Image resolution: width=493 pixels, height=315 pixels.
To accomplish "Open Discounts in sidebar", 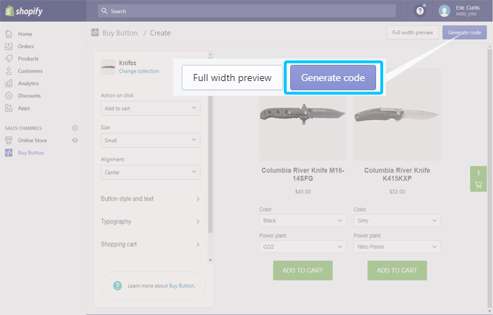I will tap(30, 96).
